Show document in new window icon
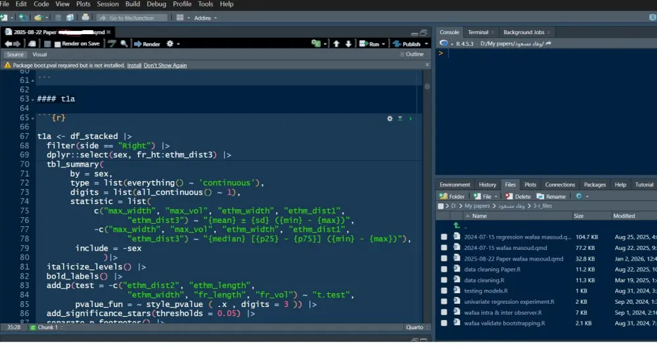 click(x=32, y=43)
